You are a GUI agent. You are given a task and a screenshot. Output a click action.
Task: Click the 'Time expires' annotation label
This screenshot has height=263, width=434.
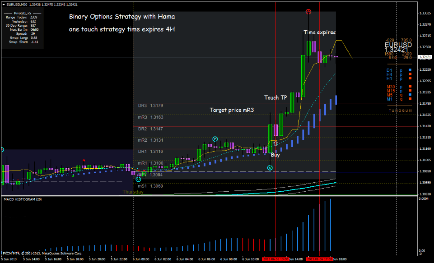[x=320, y=32]
